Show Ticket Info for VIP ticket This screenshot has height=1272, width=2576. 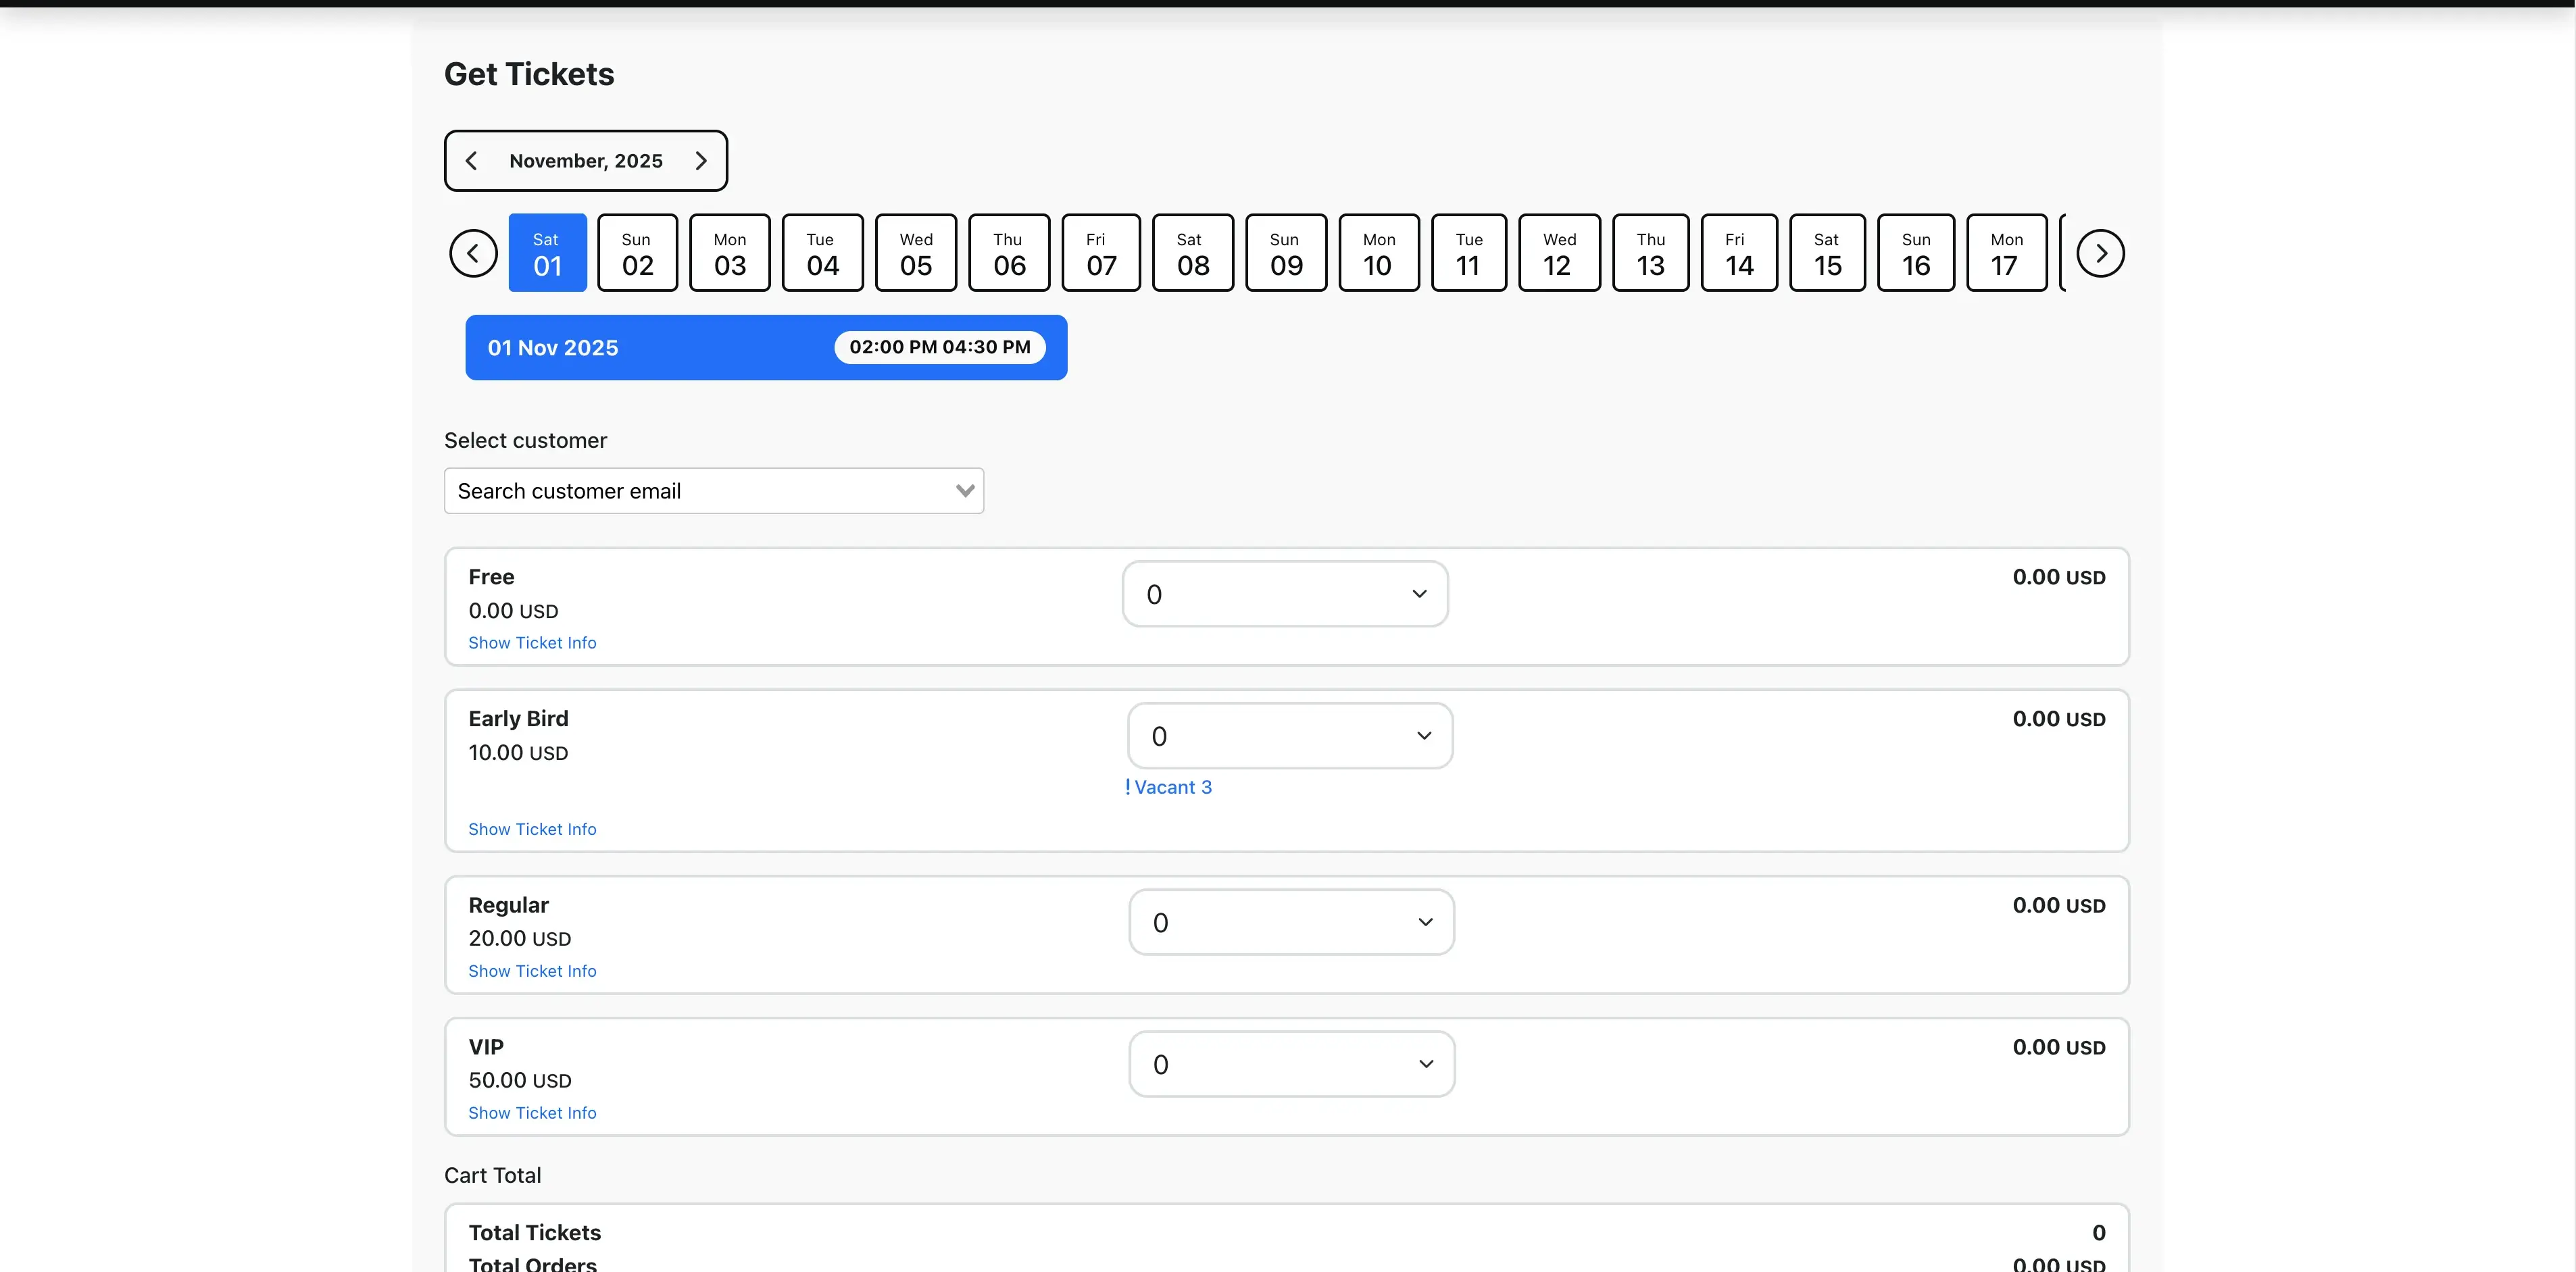[x=532, y=1113]
